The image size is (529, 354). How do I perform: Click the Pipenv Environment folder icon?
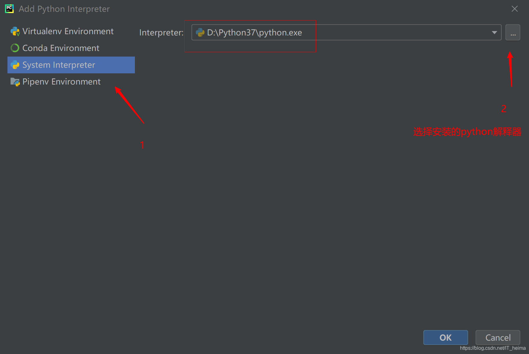click(x=15, y=82)
